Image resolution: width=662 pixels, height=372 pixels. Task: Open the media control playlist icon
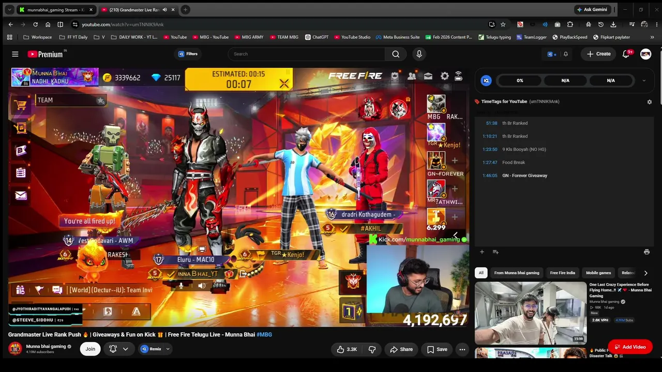click(631, 24)
